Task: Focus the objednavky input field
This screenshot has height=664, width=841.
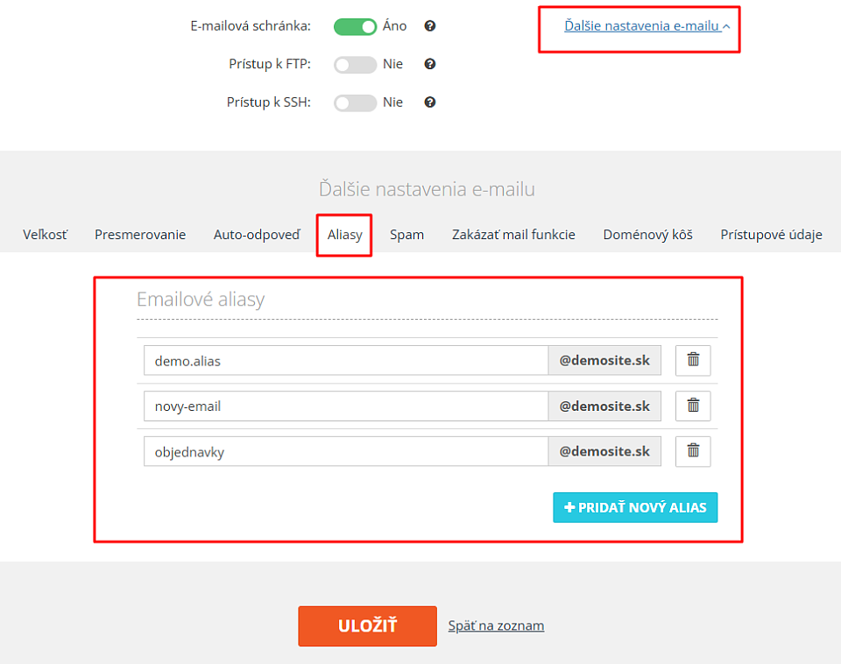Action: 346,452
